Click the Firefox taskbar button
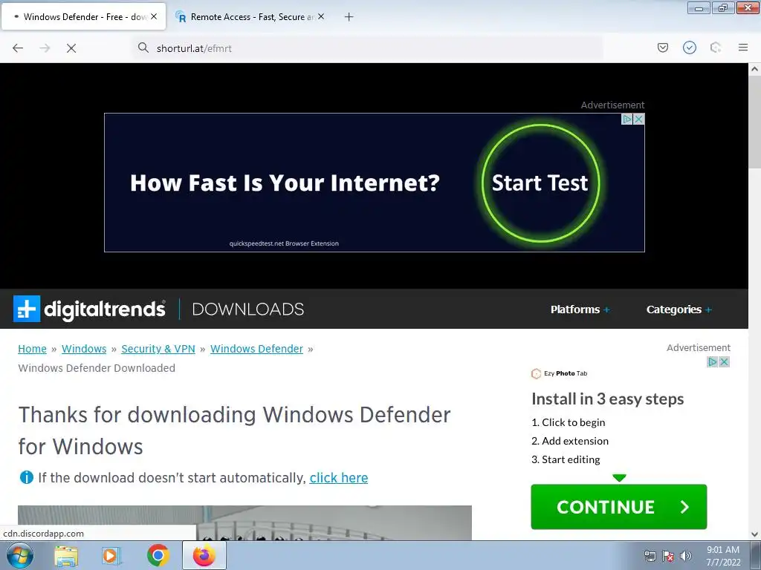 click(x=204, y=555)
